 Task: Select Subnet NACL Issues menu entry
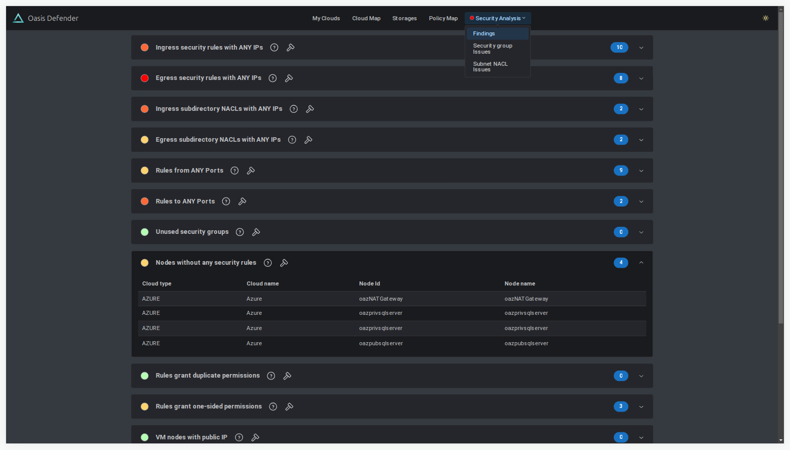tap(497, 67)
